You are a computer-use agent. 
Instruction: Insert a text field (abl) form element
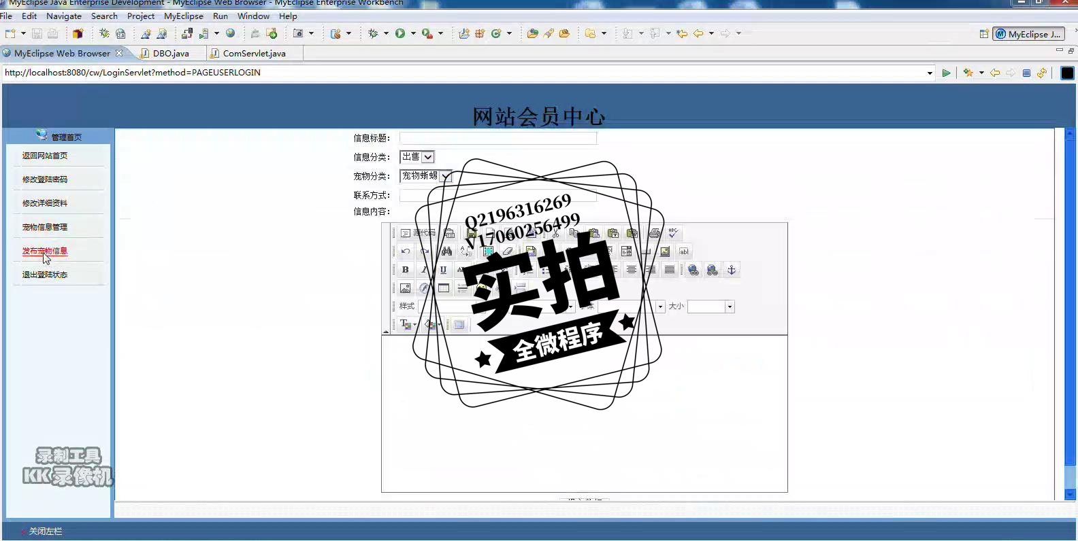pyautogui.click(x=684, y=251)
